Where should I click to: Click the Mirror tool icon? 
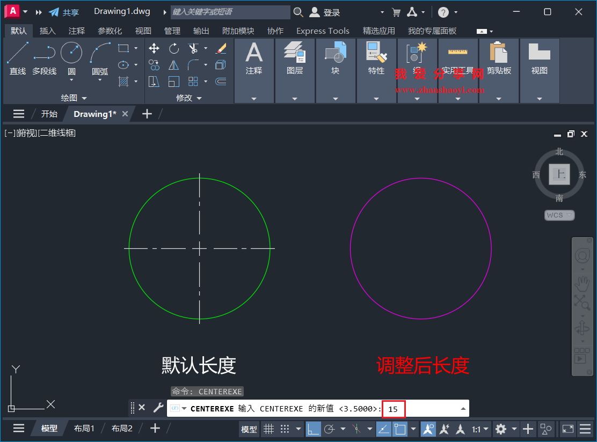click(x=173, y=65)
